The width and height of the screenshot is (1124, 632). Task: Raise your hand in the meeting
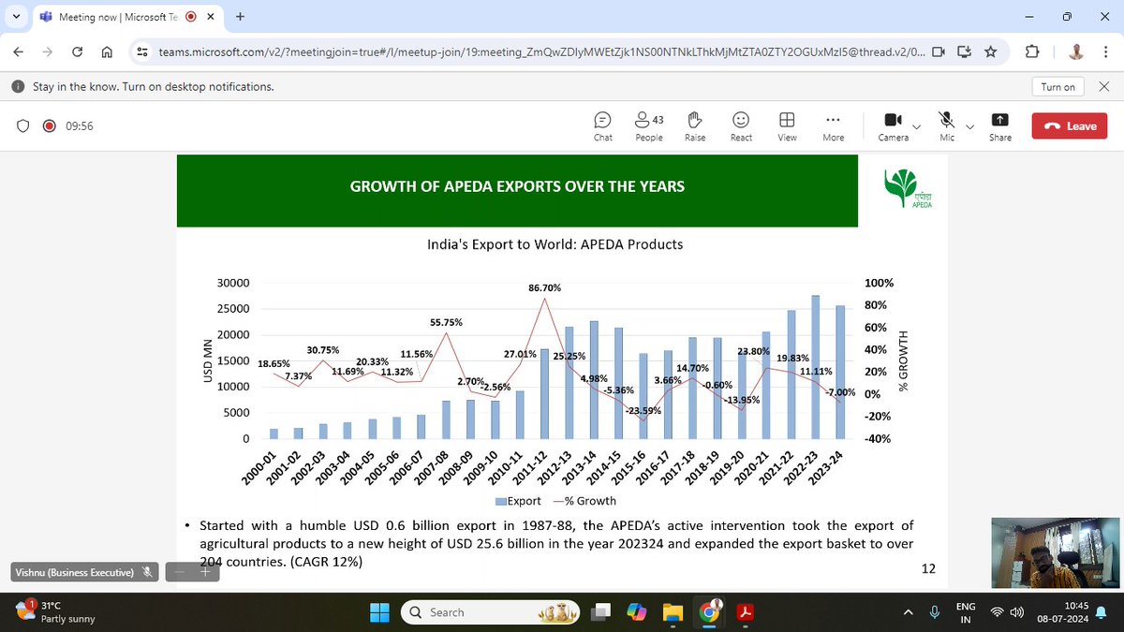coord(695,126)
